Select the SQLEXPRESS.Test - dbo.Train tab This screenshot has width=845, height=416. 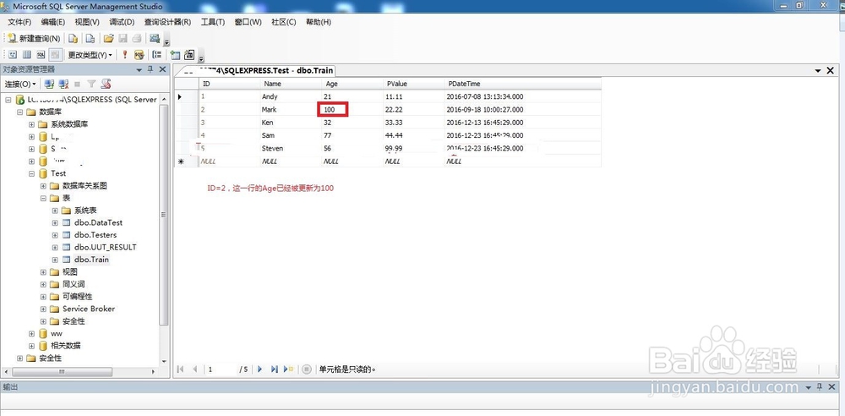[257, 71]
